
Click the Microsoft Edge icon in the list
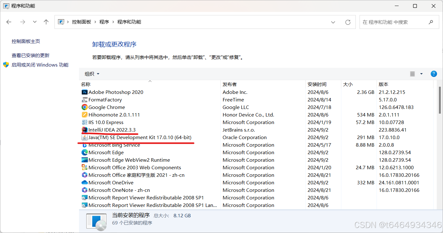point(84,152)
